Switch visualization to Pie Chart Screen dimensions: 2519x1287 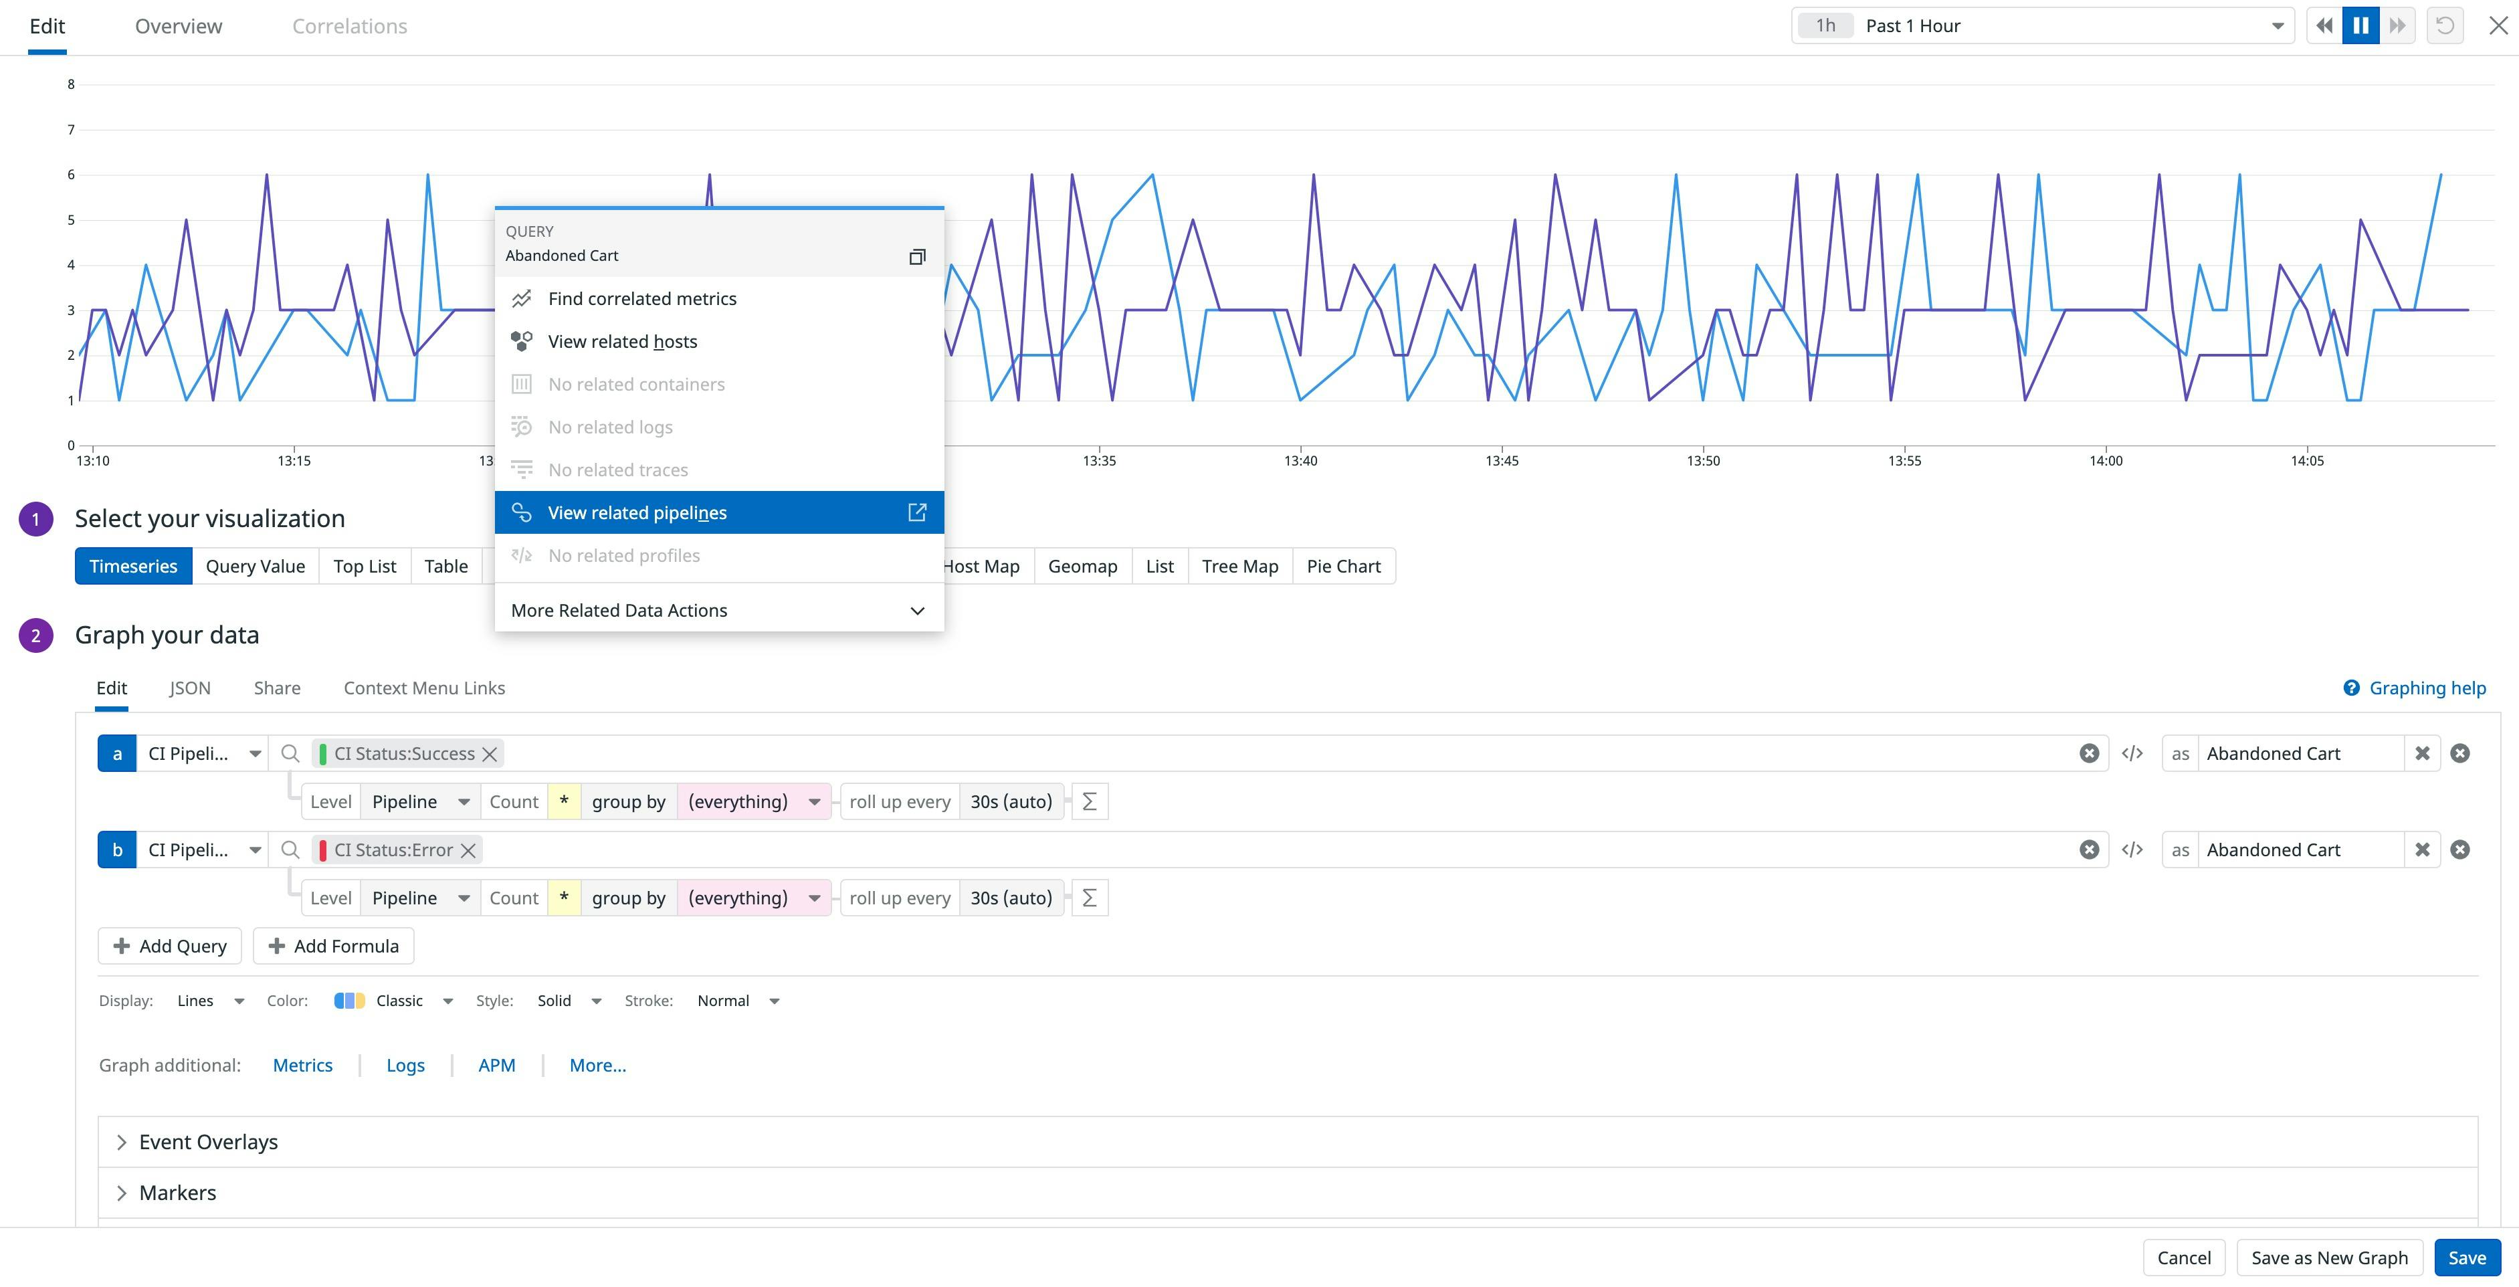point(1344,565)
